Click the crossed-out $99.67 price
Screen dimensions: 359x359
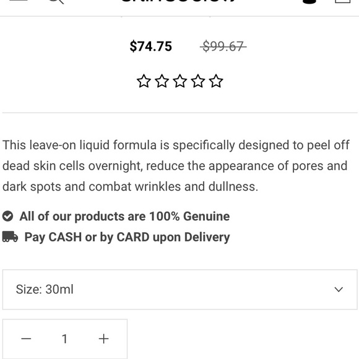(223, 46)
